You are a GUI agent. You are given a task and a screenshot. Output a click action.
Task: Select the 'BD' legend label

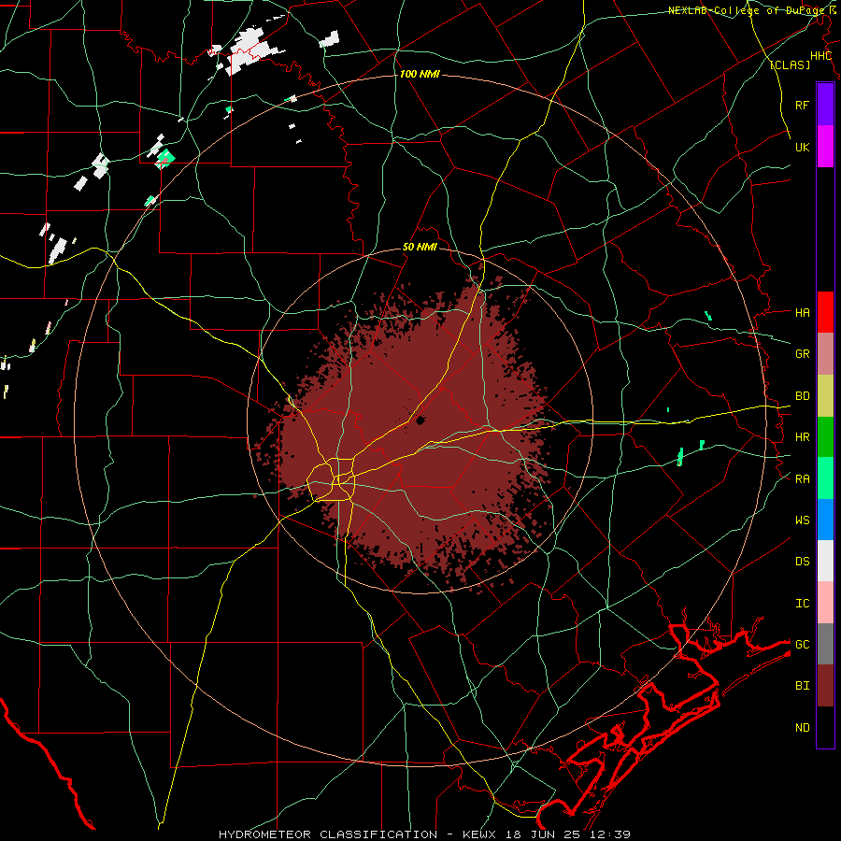pyautogui.click(x=802, y=396)
